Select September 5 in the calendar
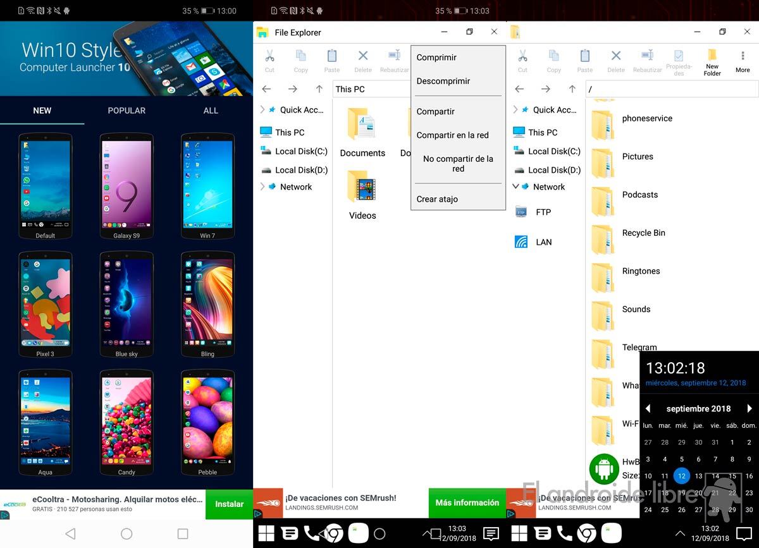759x548 pixels. (682, 460)
